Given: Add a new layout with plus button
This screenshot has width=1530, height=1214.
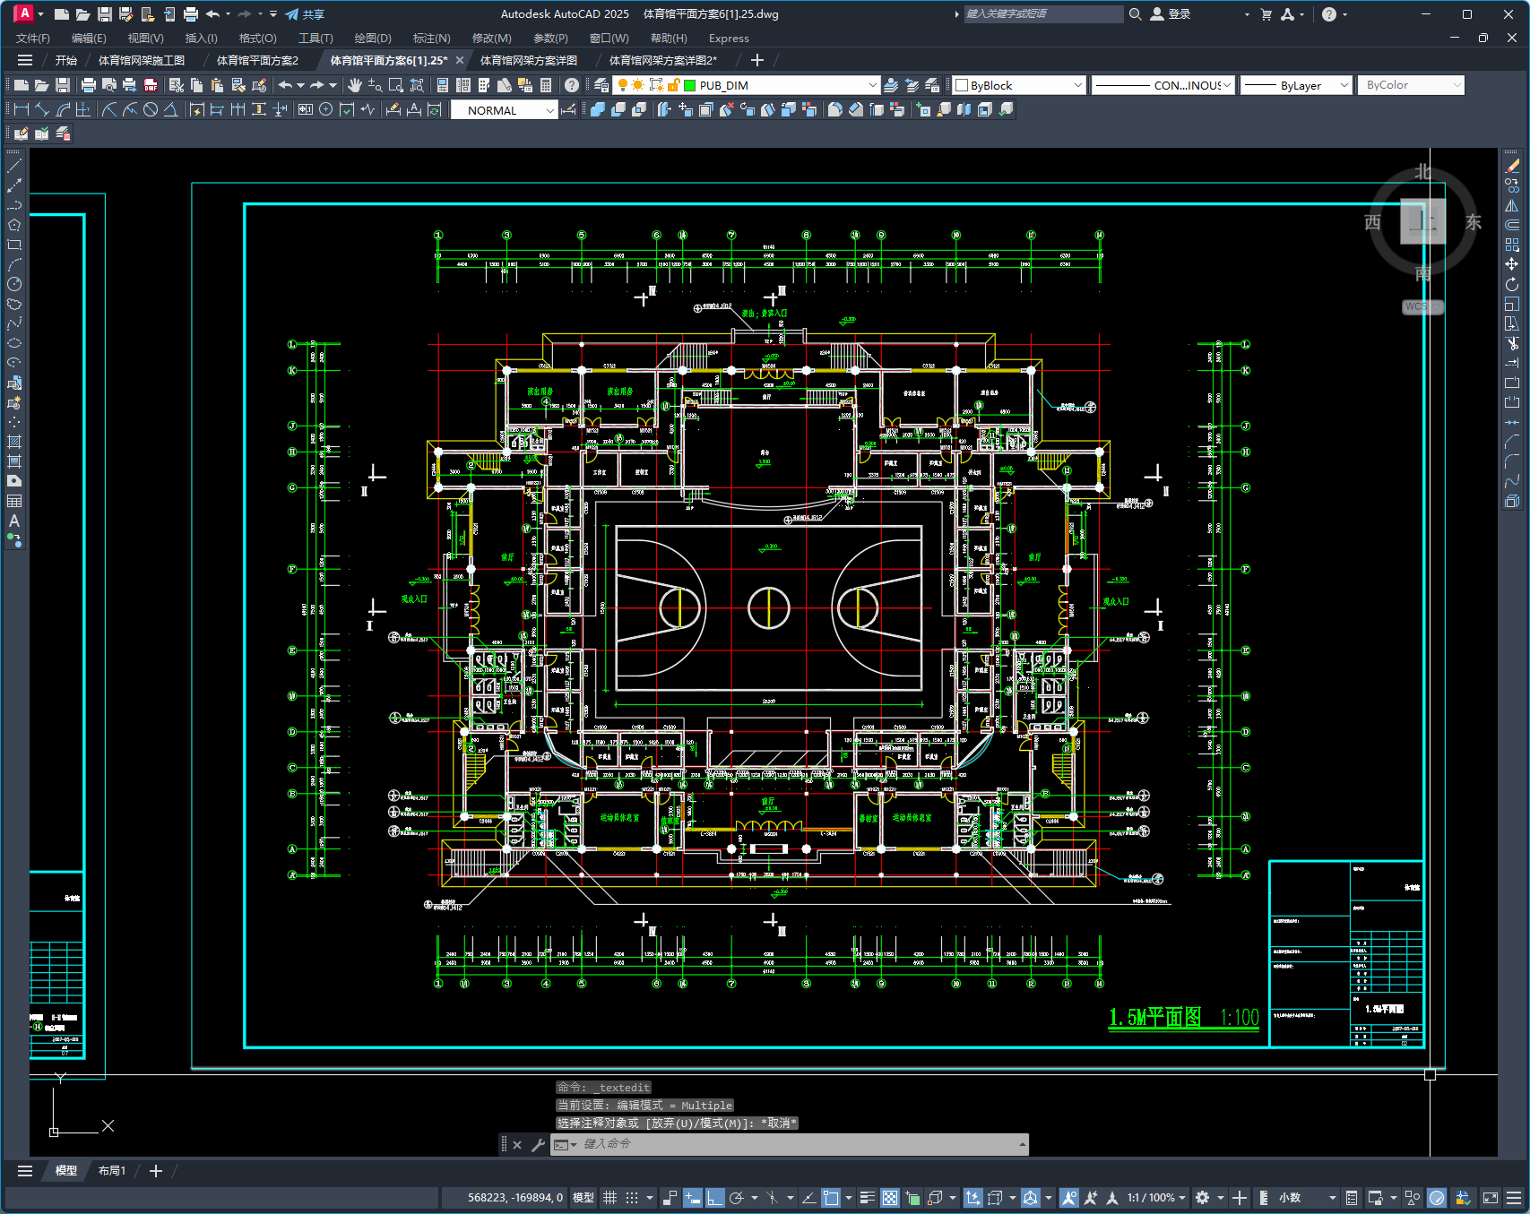Looking at the screenshot, I should pyautogui.click(x=156, y=1171).
